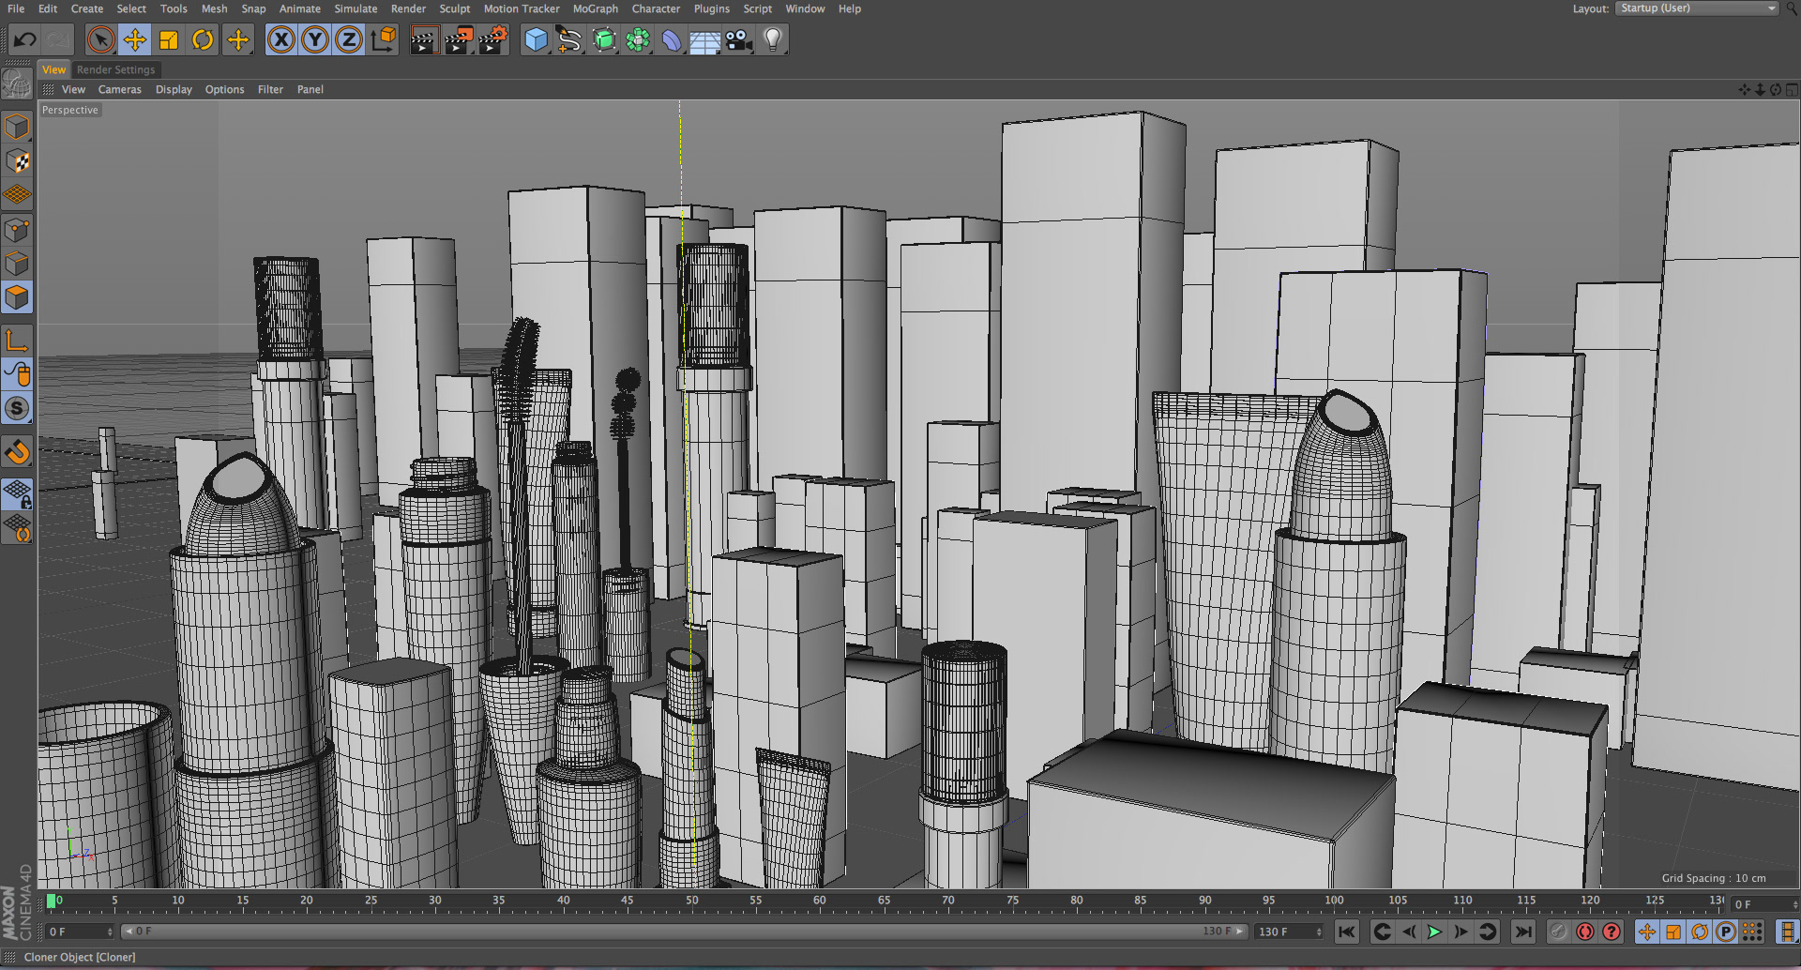This screenshot has width=1801, height=970.
Task: Switch to Points mode in left sidebar
Action: [17, 230]
